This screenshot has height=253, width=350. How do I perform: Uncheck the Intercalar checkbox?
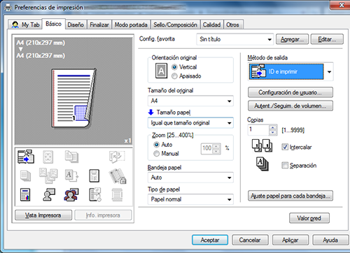pyautogui.click(x=285, y=147)
